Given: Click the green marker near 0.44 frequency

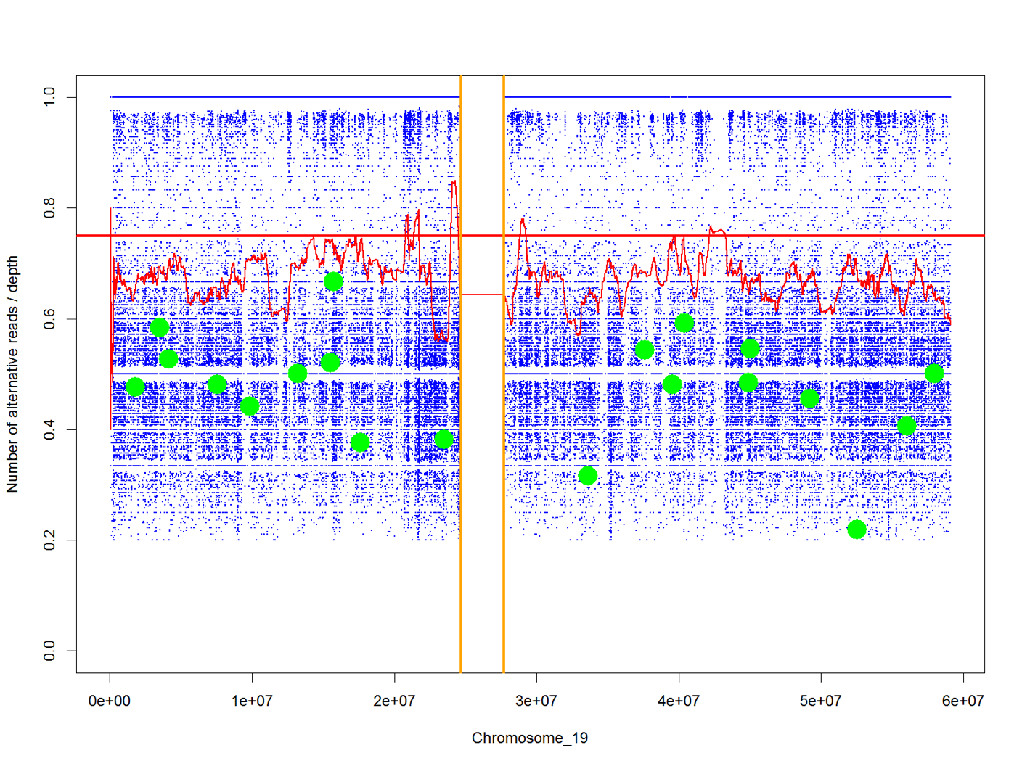Looking at the screenshot, I should click(250, 407).
